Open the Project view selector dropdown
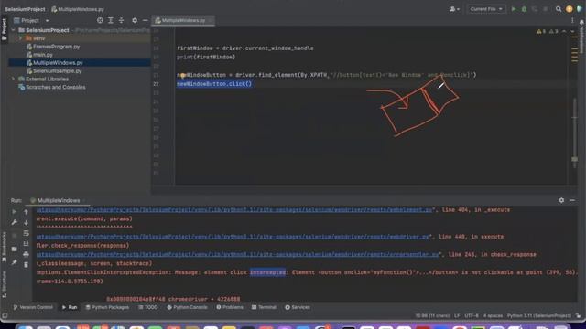The width and height of the screenshot is (586, 329). tap(31, 20)
